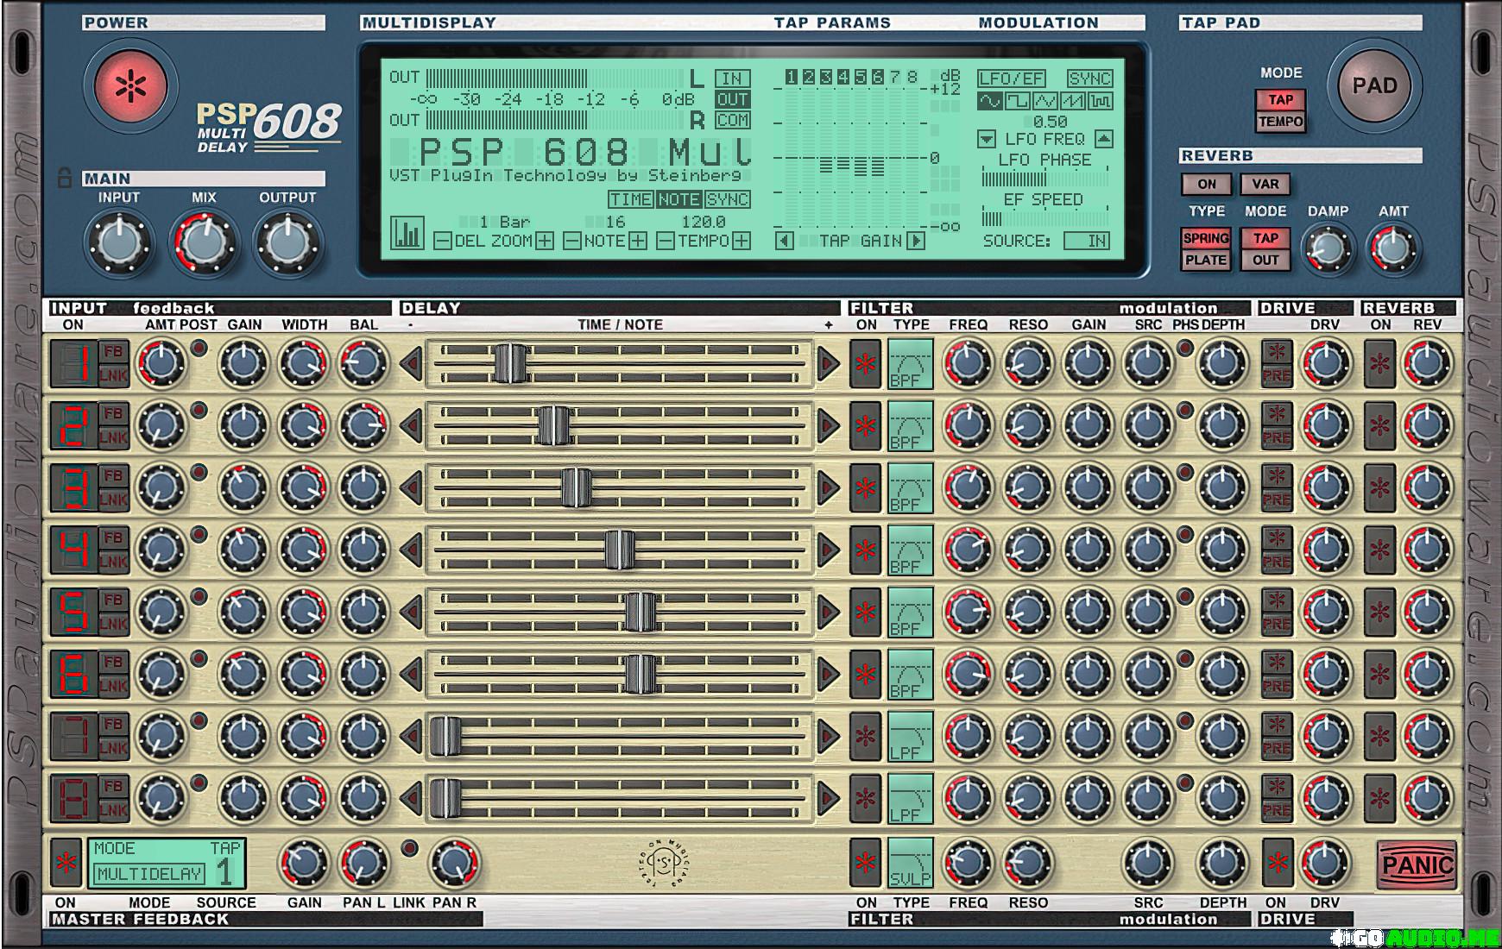Click down arrow beside LFO FREQ

click(987, 139)
